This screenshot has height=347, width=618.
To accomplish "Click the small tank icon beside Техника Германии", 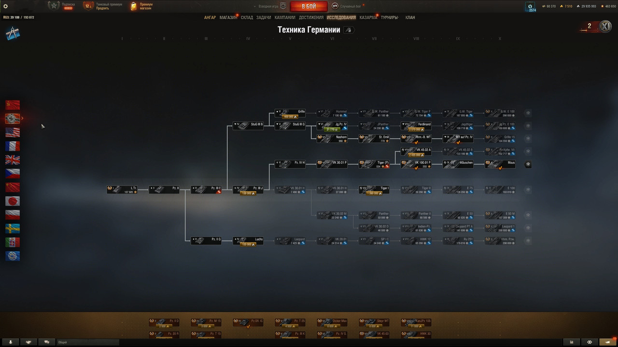I will coord(349,30).
